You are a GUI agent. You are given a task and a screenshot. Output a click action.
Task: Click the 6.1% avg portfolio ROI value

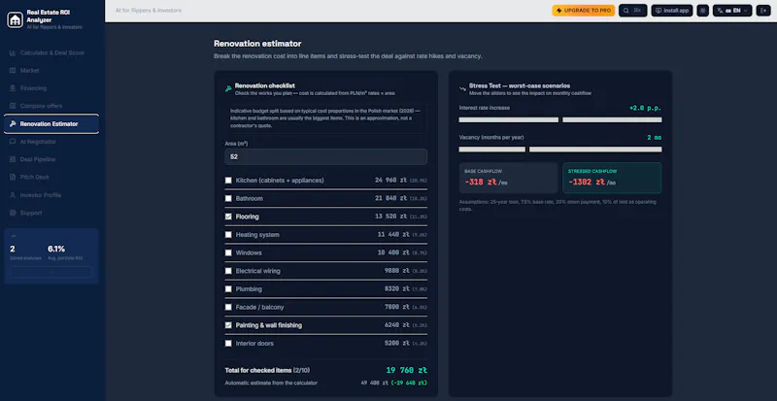[x=56, y=249]
